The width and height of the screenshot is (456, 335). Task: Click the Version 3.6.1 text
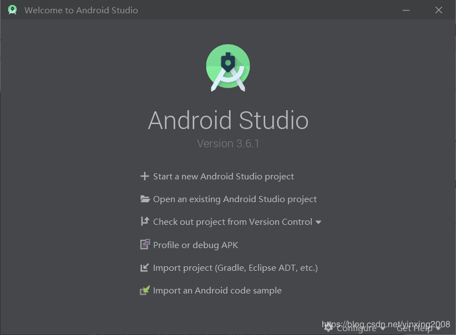228,143
